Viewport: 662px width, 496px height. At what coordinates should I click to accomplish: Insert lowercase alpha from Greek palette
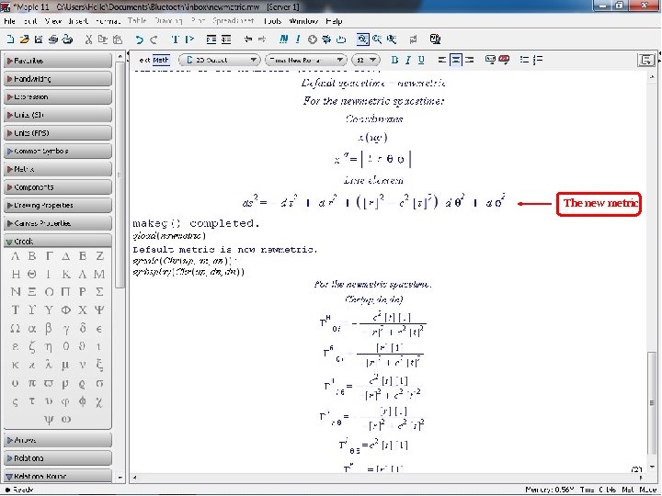click(31, 329)
